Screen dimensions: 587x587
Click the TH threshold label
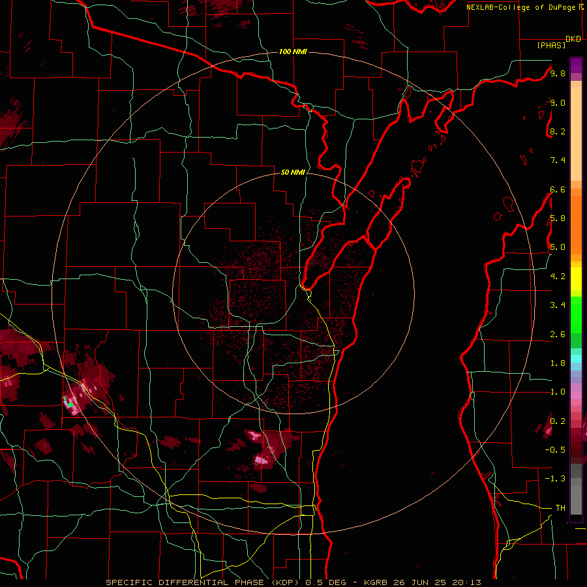point(560,508)
